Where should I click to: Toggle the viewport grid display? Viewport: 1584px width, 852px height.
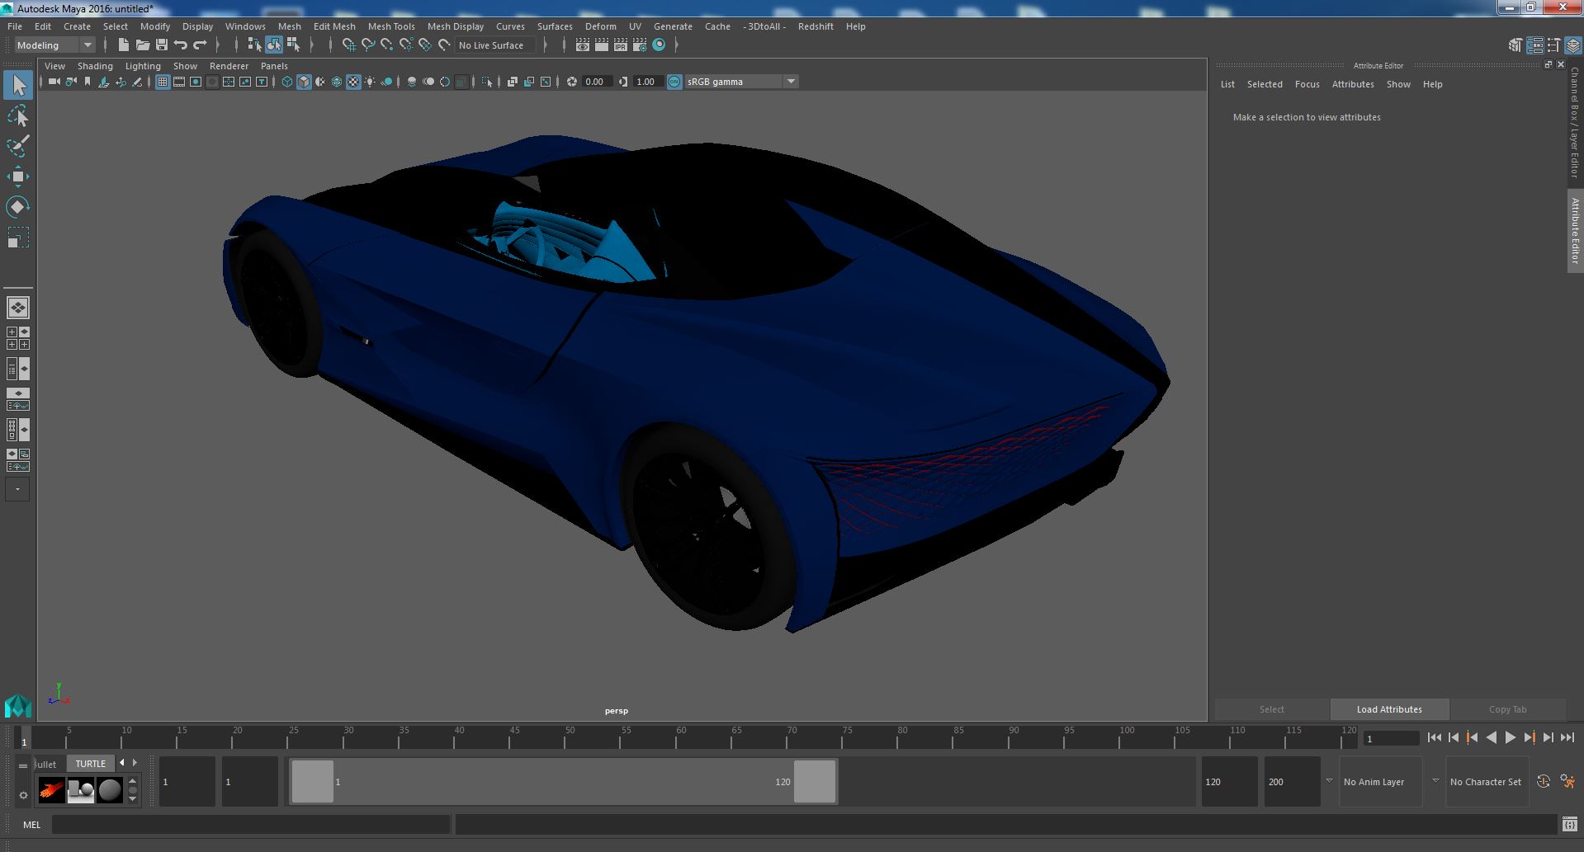pos(163,82)
